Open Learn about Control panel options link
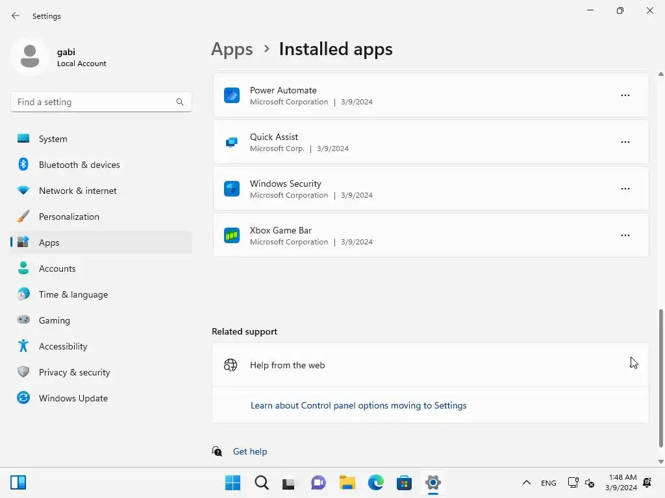The image size is (665, 498). pyautogui.click(x=358, y=405)
